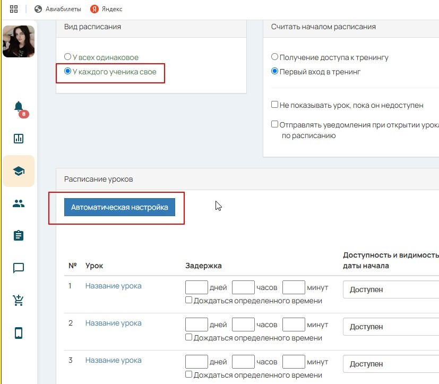The image size is (439, 384).
Task: Open the analytics chart icon in sidebar
Action: pos(19,139)
